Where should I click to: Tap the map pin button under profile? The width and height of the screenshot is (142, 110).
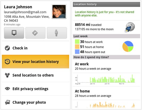14,33
